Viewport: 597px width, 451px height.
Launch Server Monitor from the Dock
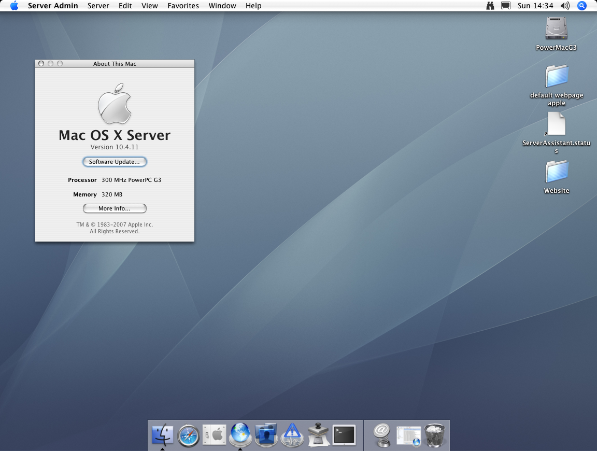click(x=292, y=435)
